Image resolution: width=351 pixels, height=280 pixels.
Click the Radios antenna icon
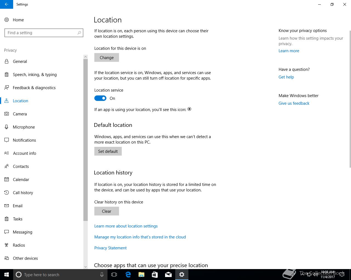[7, 245]
